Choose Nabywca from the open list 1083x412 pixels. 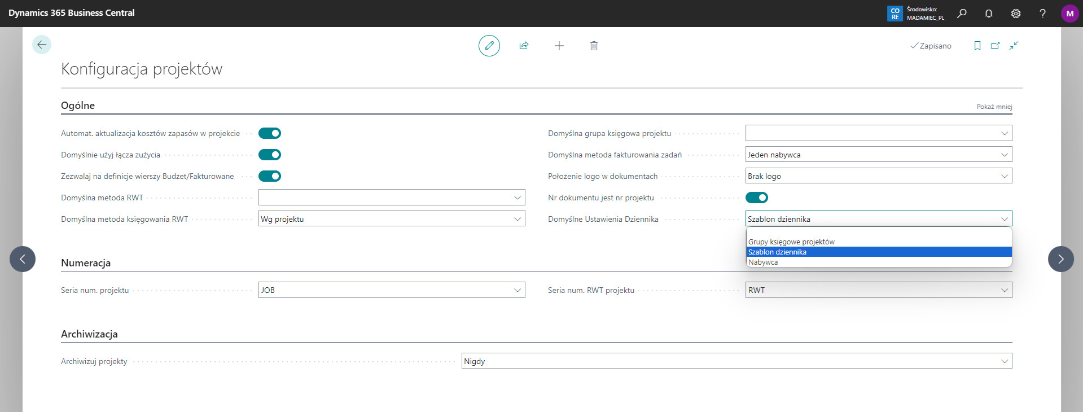pos(763,262)
